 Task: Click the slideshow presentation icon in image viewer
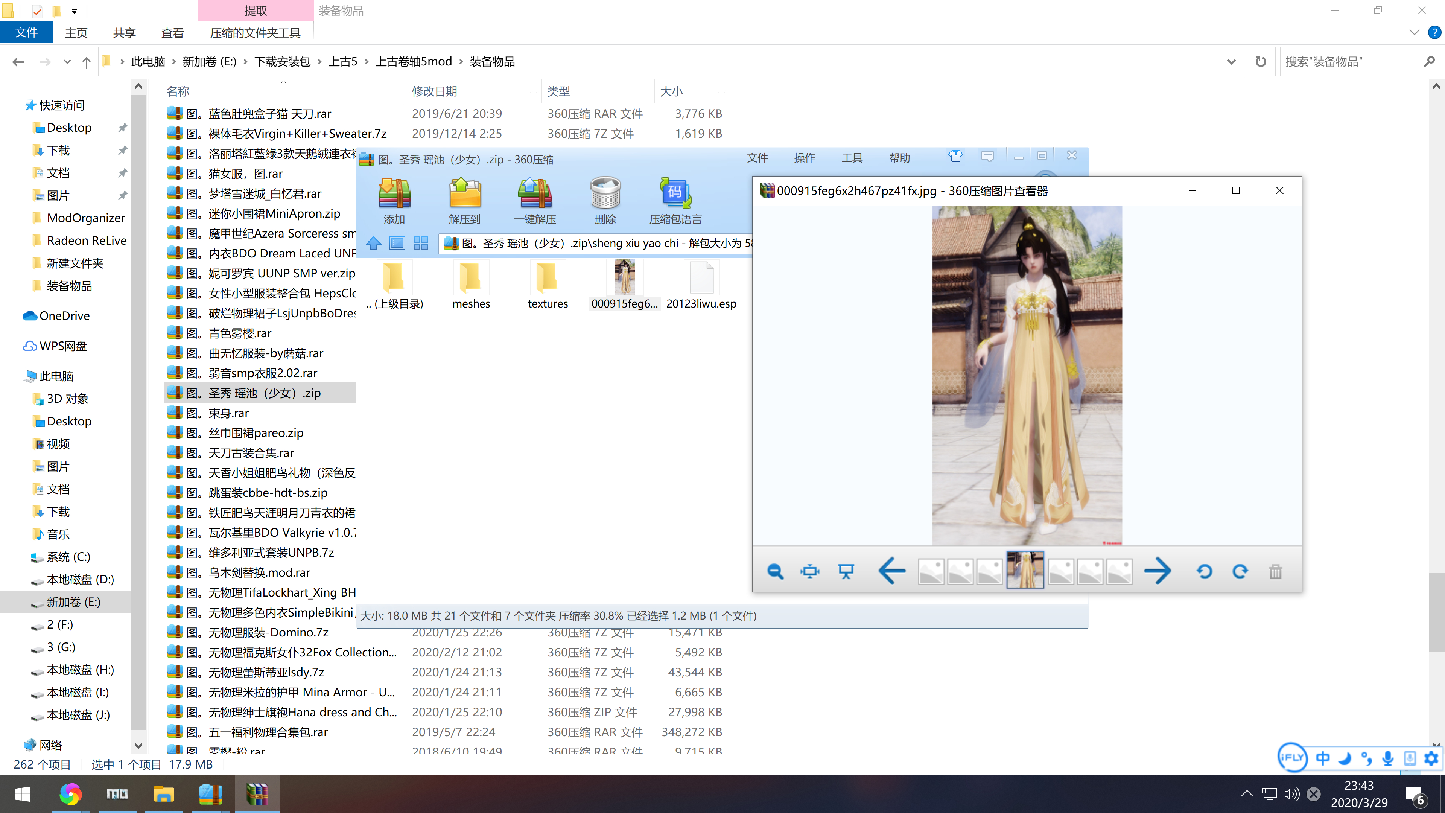point(846,571)
